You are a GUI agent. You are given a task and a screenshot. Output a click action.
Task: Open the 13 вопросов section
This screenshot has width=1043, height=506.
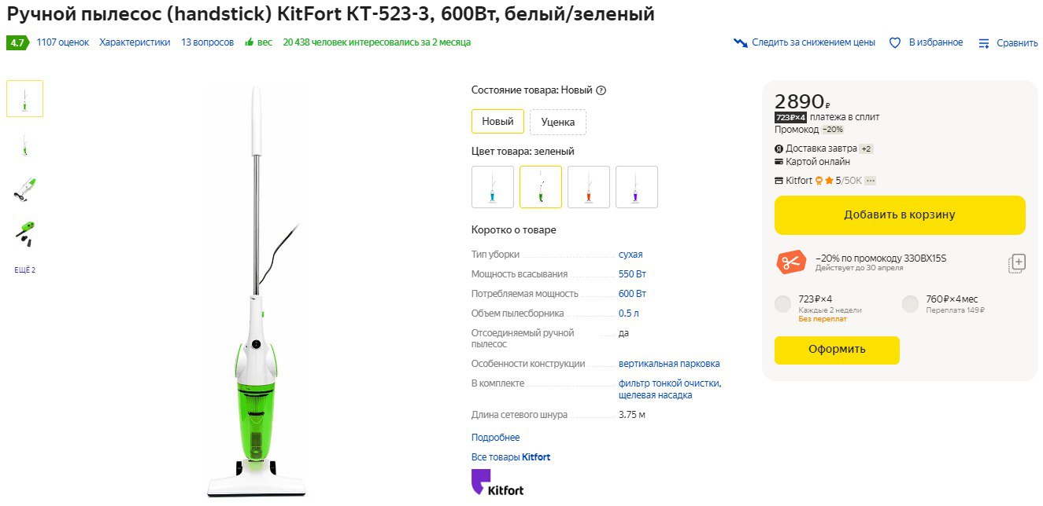point(207,42)
